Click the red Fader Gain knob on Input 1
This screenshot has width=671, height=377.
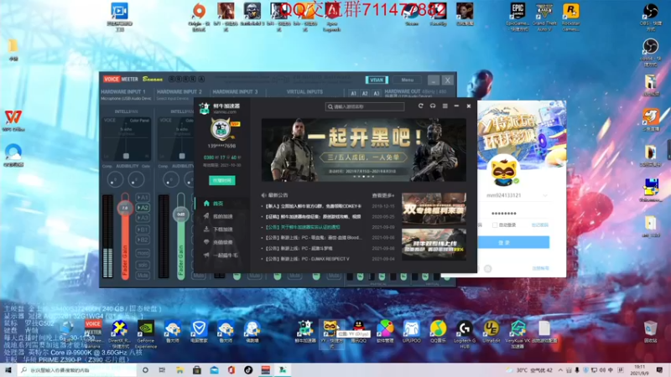[125, 208]
